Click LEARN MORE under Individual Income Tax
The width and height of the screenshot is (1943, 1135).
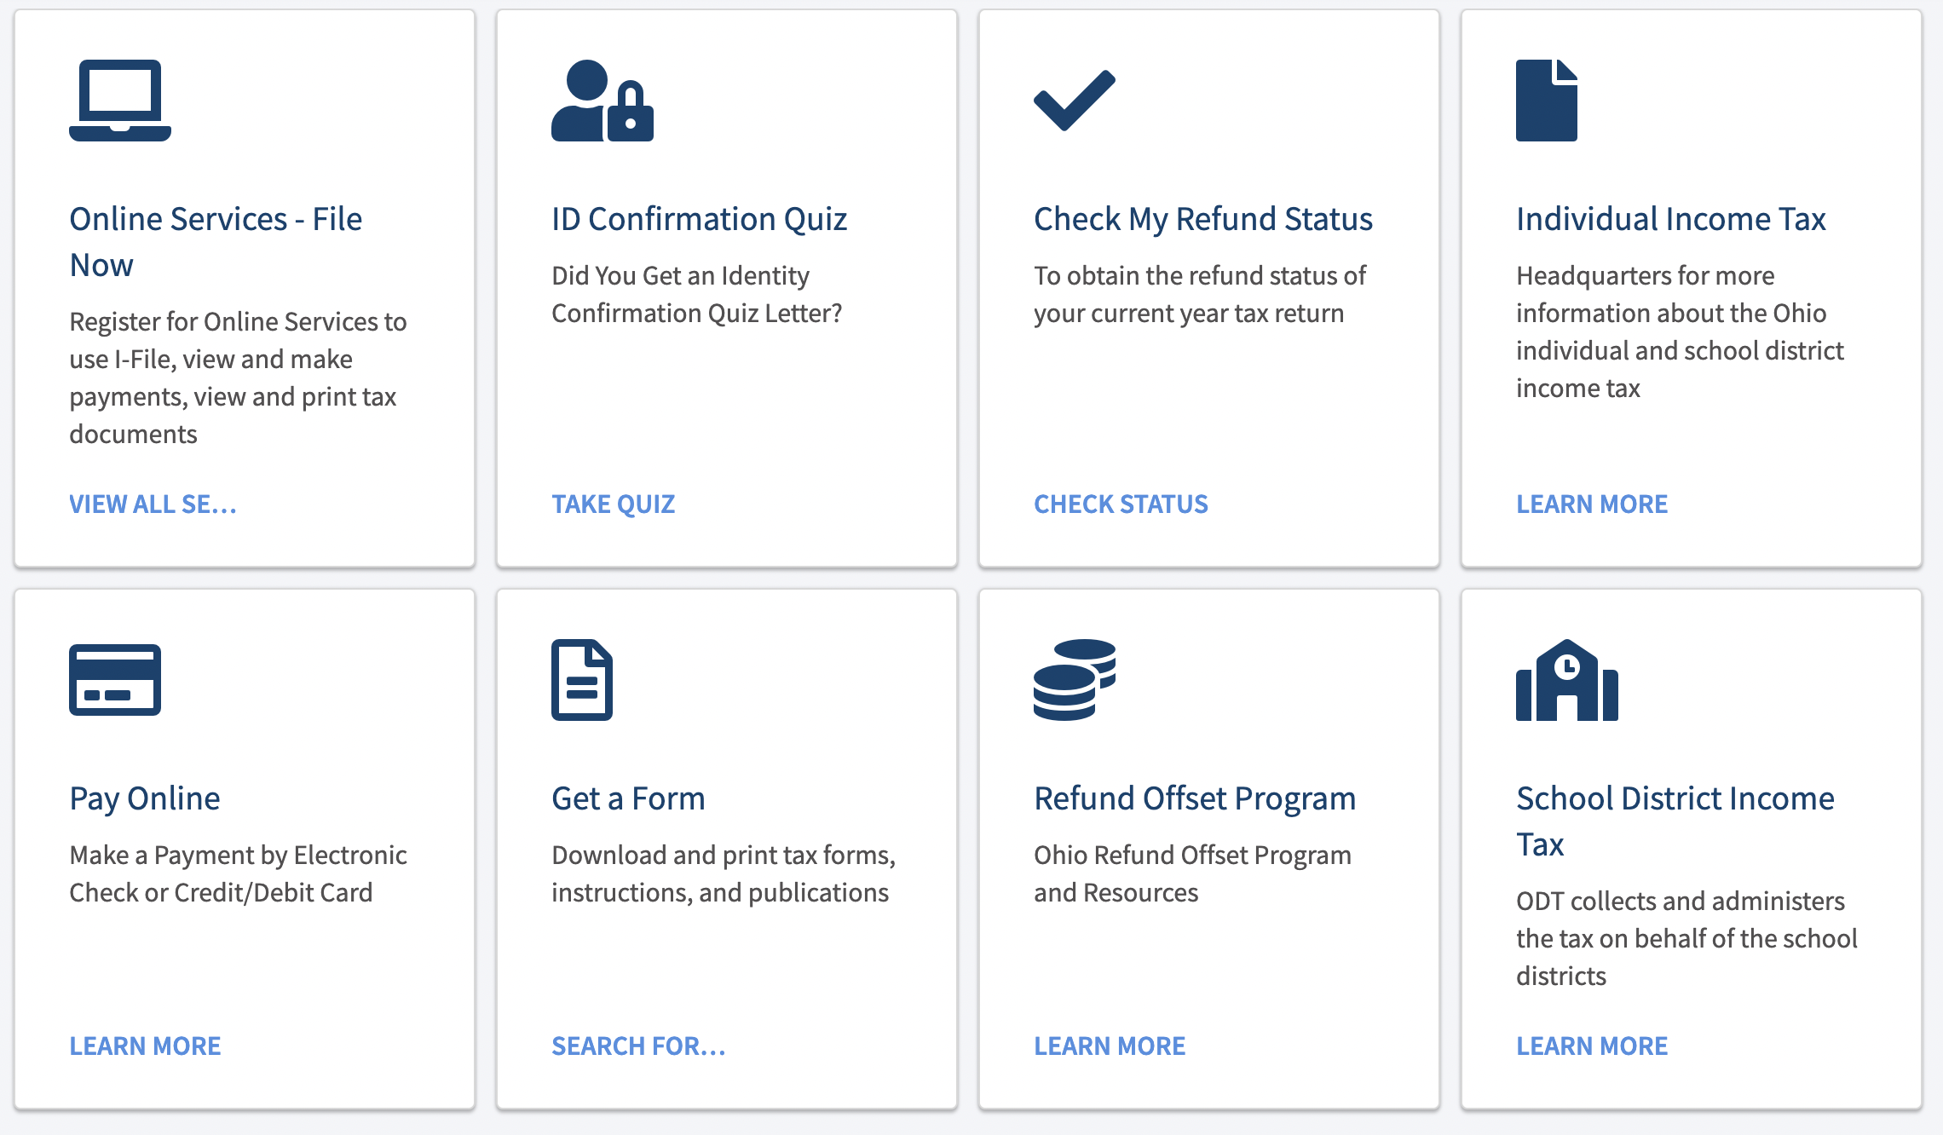(x=1592, y=504)
